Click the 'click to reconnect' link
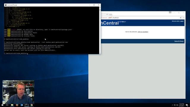 [143, 32]
